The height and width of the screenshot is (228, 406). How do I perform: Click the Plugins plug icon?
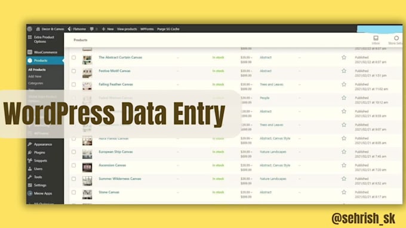30,152
